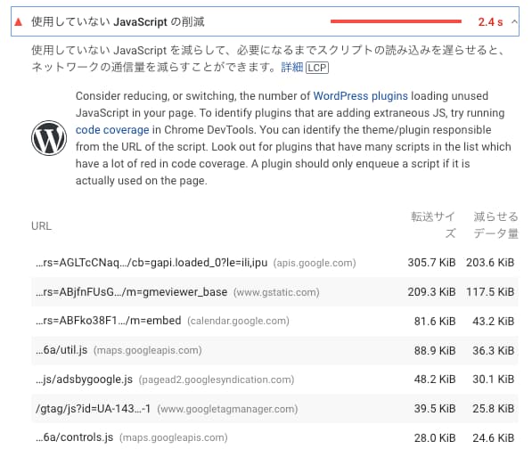Click the 転送サイズ column header
Viewport: 532px width, 457px height.
coord(433,224)
